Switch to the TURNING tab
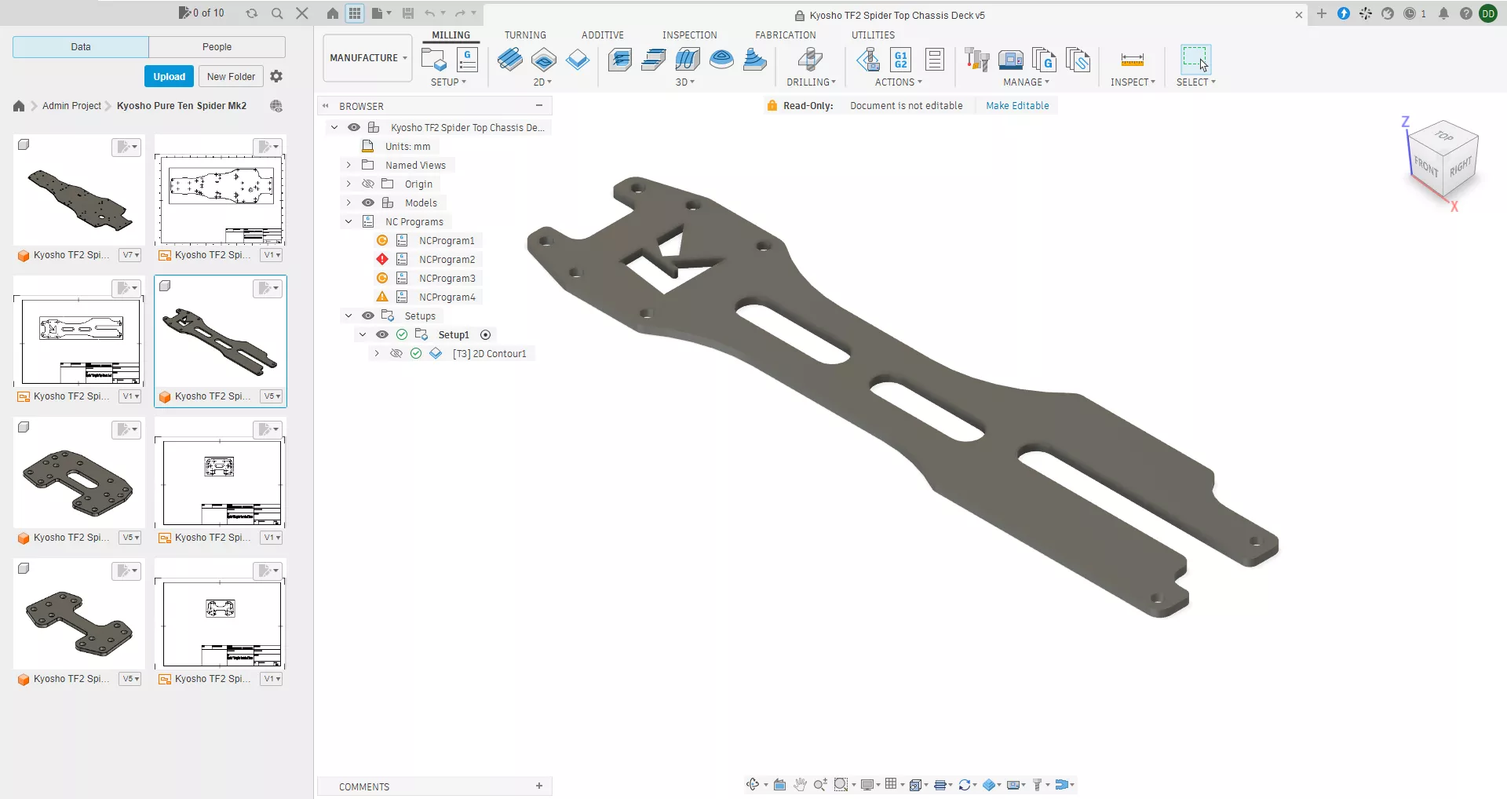The width and height of the screenshot is (1507, 799). point(525,35)
